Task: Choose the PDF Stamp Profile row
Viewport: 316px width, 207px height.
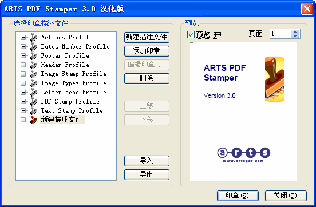Action: (70, 101)
